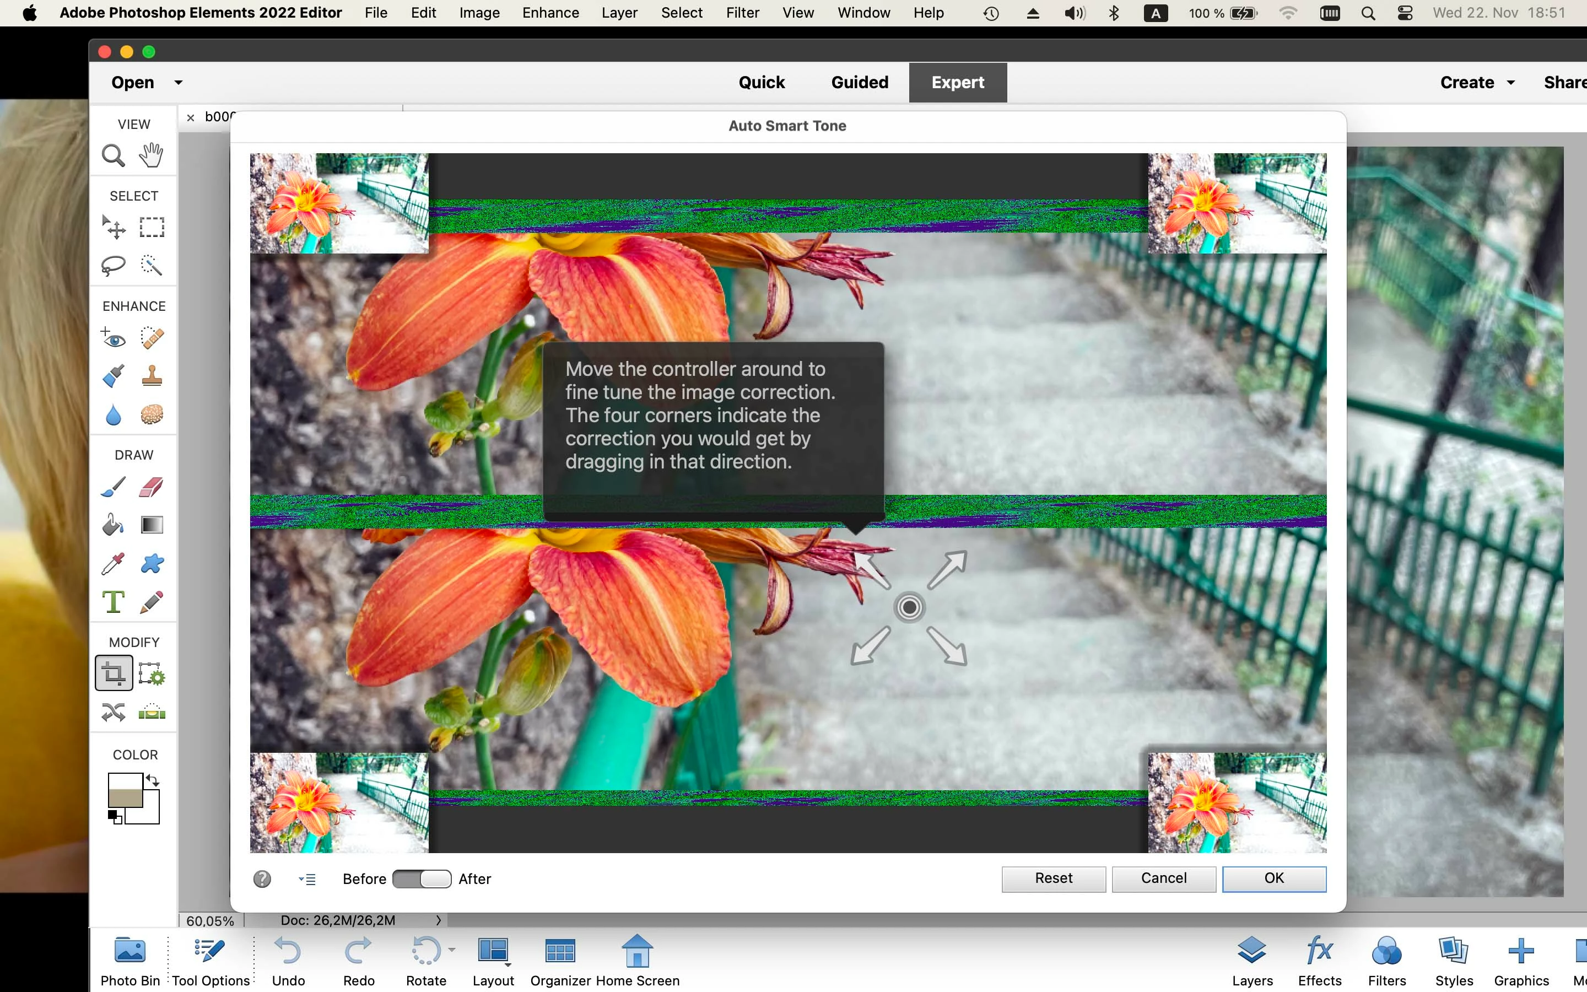Click the foreground color swatch
The height and width of the screenshot is (992, 1587).
point(125,789)
